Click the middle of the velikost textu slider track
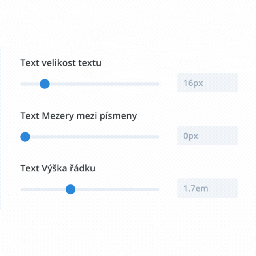256x256 pixels. (x=90, y=84)
